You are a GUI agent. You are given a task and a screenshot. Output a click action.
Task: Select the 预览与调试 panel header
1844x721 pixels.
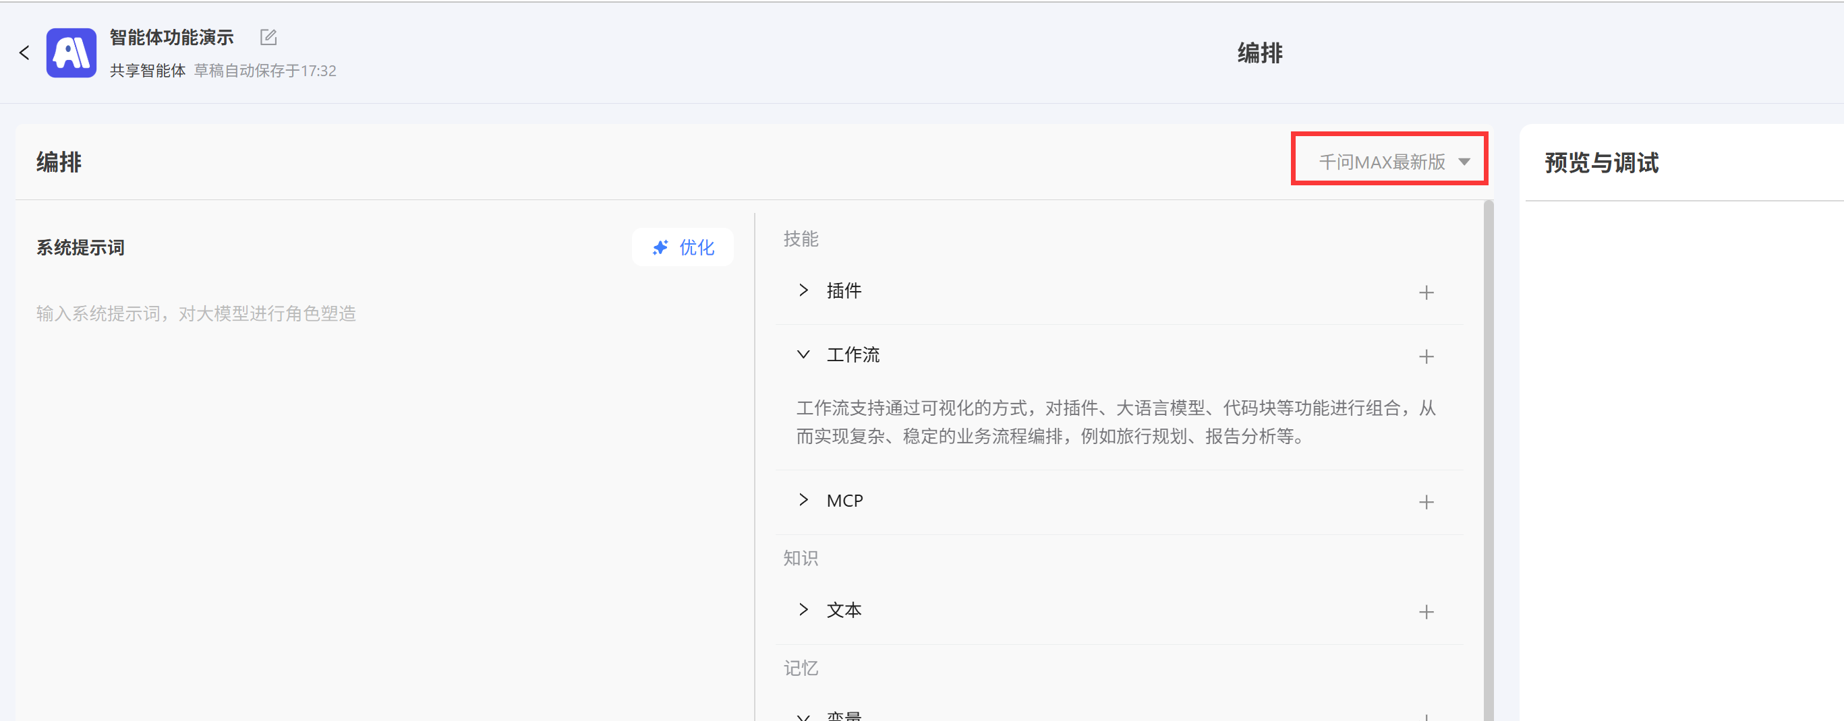[1601, 163]
